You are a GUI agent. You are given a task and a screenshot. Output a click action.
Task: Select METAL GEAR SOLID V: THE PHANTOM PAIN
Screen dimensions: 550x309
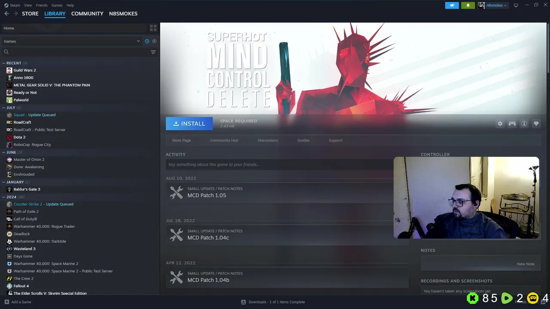tap(52, 85)
